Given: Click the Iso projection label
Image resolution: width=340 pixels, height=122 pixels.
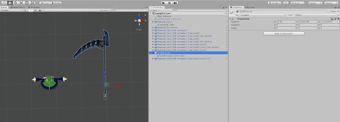Looking at the screenshot, I should [x=140, y=30].
